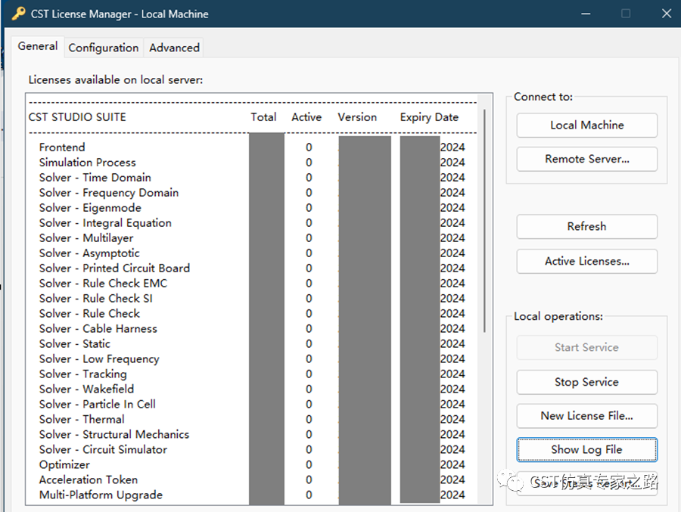Open the Active Licenses... dialog
The image size is (681, 512).
point(586,261)
